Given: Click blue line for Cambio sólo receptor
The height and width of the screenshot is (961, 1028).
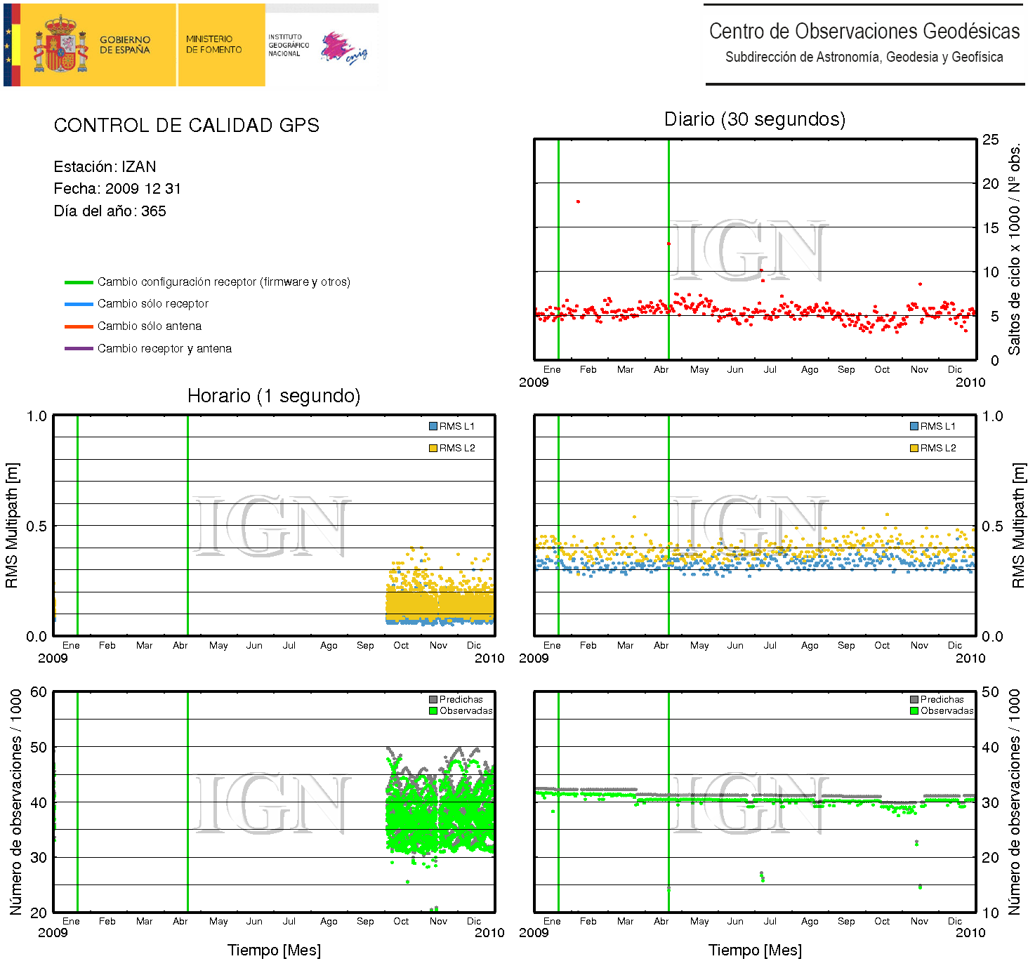Looking at the screenshot, I should pos(79,304).
